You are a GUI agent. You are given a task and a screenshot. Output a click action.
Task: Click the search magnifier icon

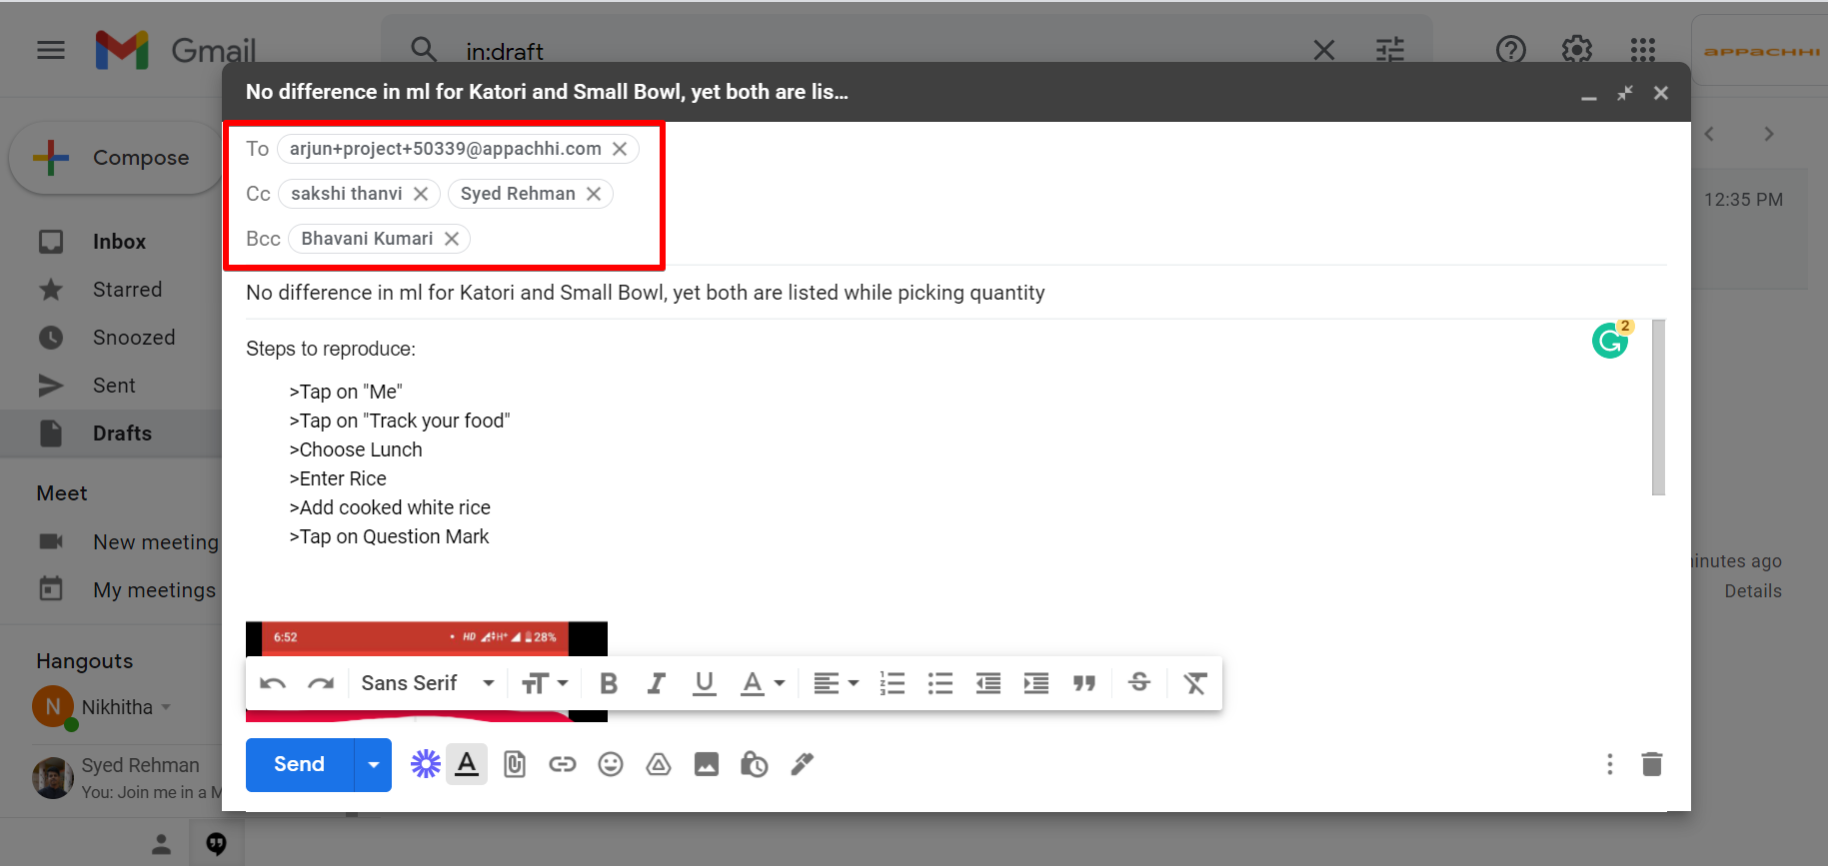tap(423, 50)
